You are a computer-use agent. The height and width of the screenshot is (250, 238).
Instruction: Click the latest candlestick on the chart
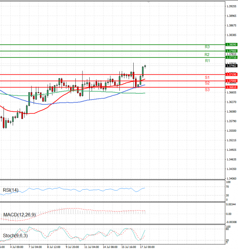(145, 66)
